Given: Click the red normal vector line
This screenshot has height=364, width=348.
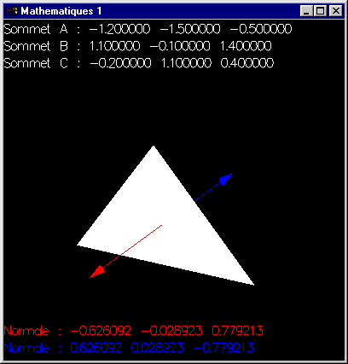Looking at the screenshot, I should (x=132, y=246).
